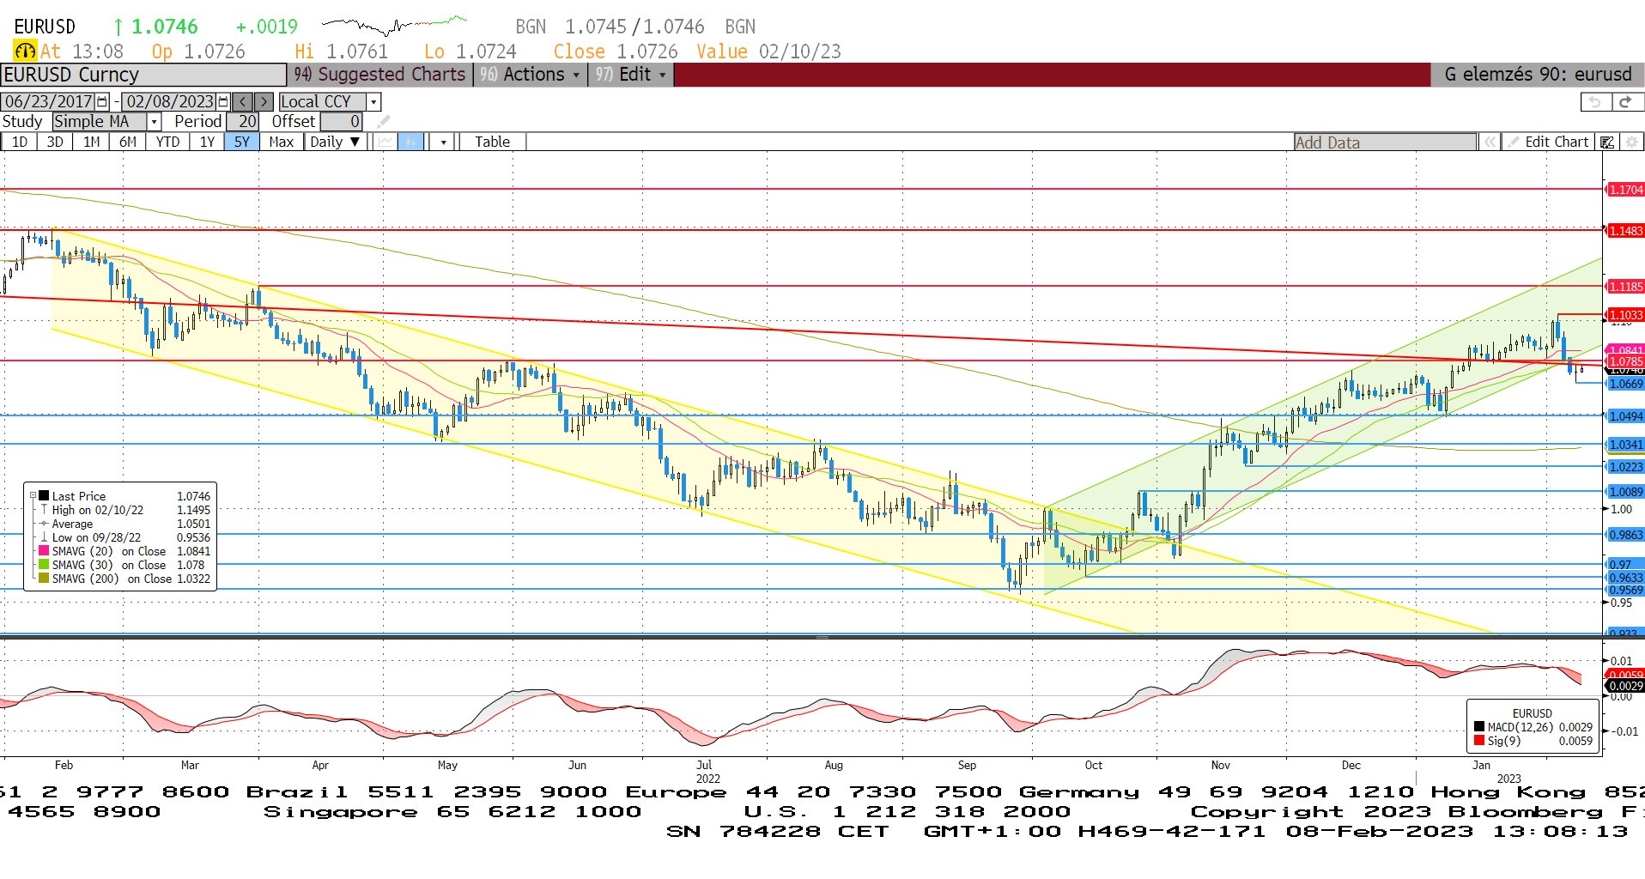Click the 1.1704 price level label
This screenshot has height=879, width=1645.
(1625, 190)
